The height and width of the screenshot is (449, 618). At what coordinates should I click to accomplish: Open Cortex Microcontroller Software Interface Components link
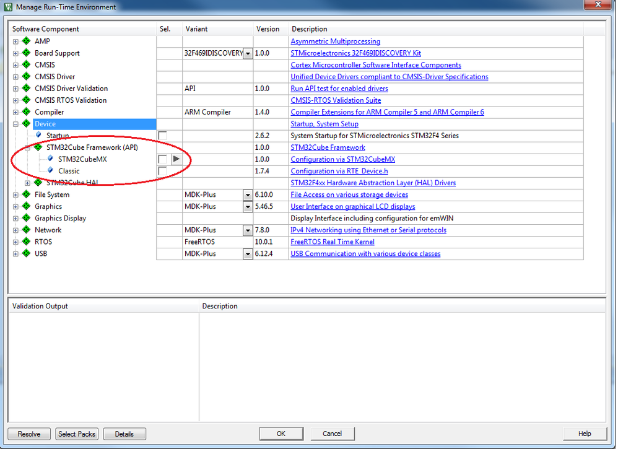(x=376, y=65)
